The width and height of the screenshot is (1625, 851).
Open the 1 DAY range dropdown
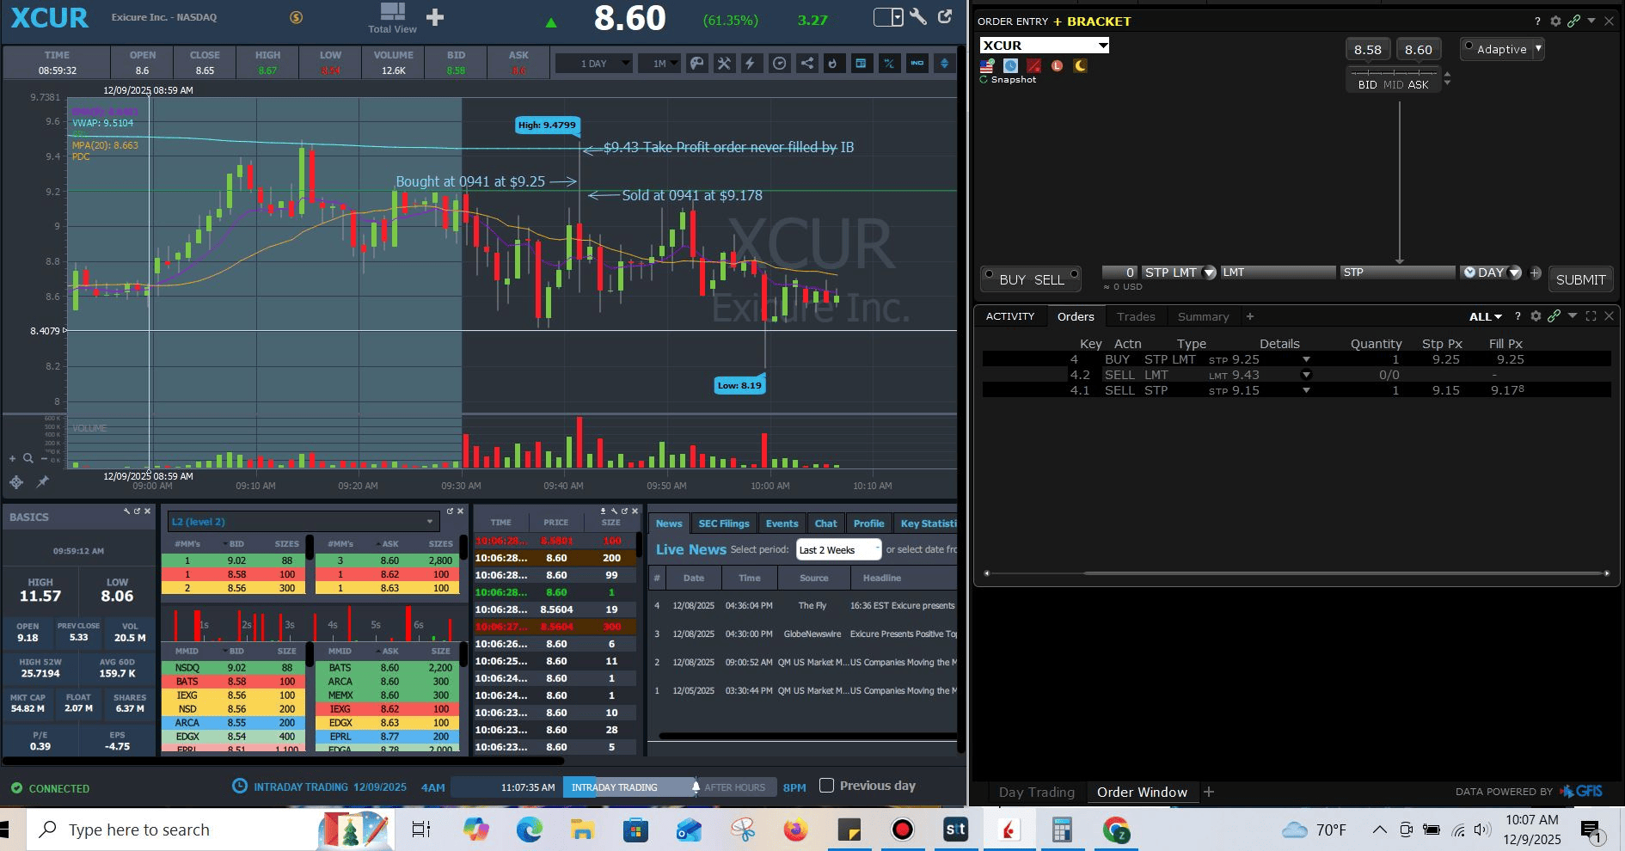click(593, 63)
